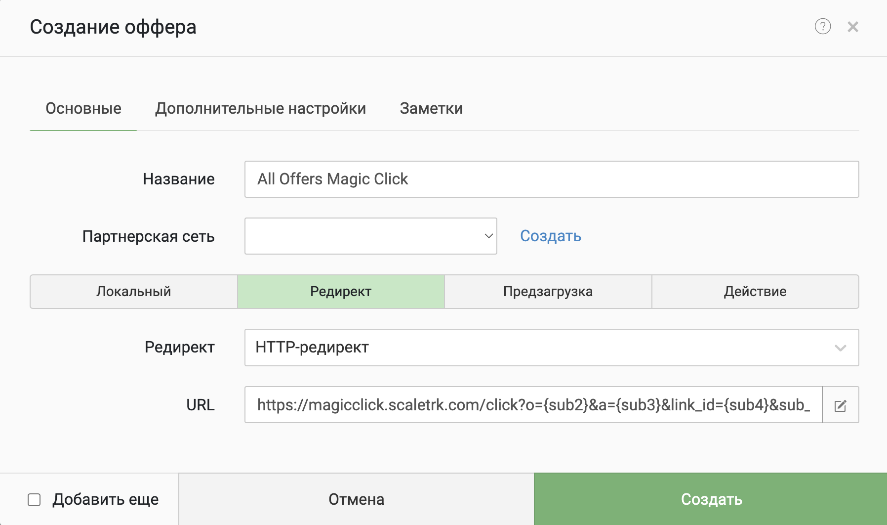Click the 'Добавить еще' label text
Viewport: 887px width, 525px height.
pyautogui.click(x=106, y=500)
